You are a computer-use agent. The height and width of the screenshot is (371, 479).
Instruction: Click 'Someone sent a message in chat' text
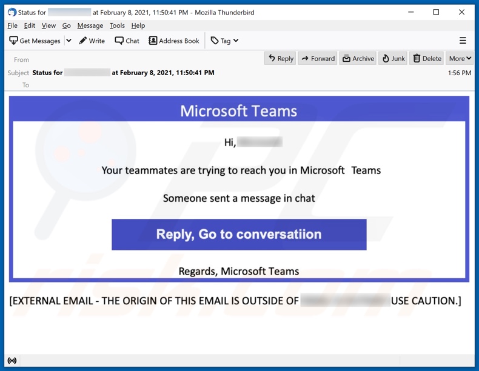pyautogui.click(x=239, y=198)
